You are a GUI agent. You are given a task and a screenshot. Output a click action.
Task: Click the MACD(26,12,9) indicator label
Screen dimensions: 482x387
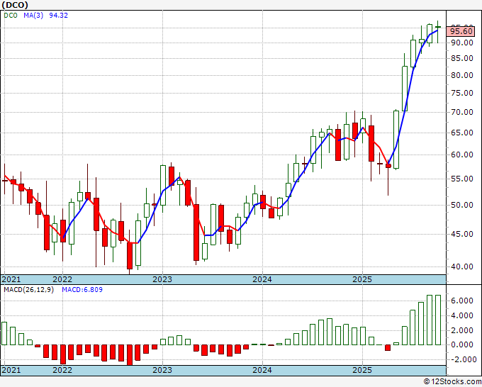click(29, 290)
